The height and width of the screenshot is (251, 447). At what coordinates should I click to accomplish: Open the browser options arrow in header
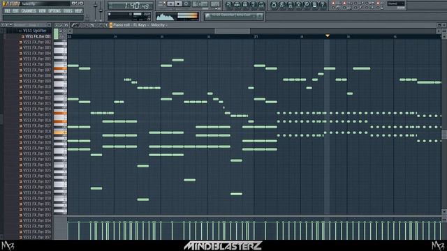pyautogui.click(x=2, y=25)
